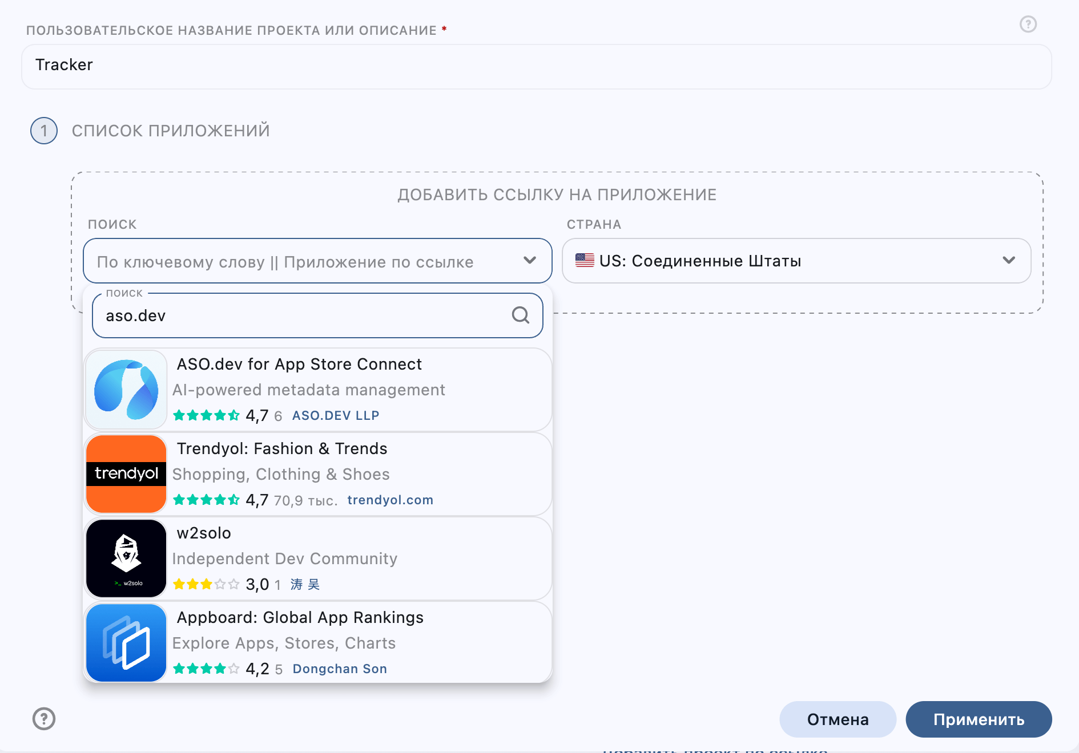This screenshot has width=1079, height=753.
Task: Click help icon at top right
Action: click(1028, 24)
